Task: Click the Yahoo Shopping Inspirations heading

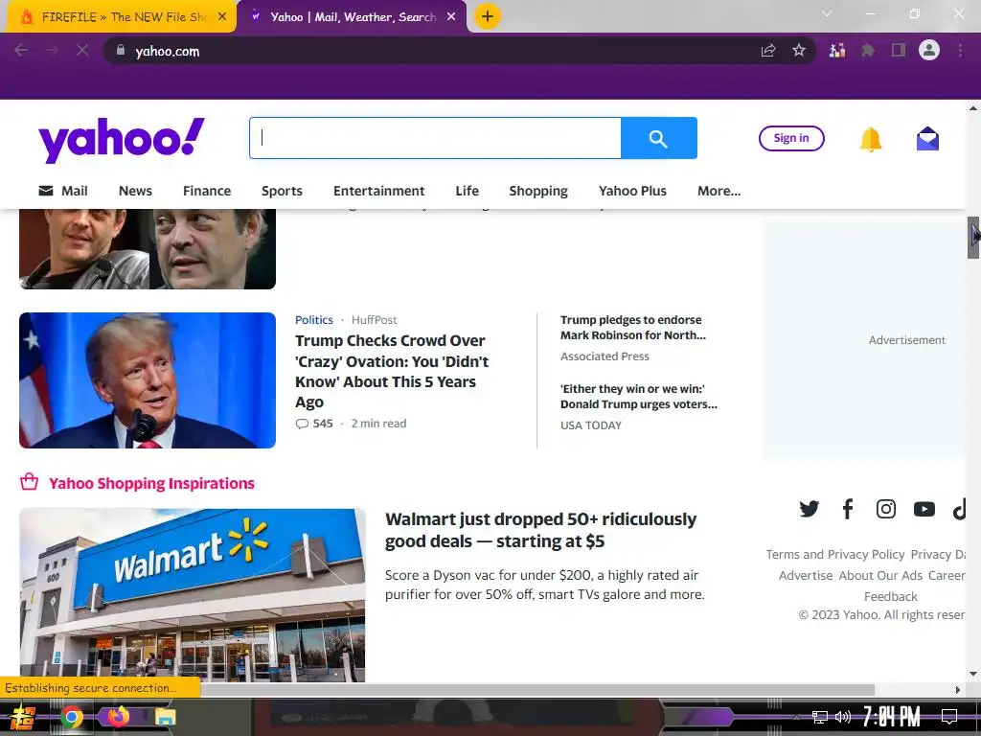Action: coord(151,483)
